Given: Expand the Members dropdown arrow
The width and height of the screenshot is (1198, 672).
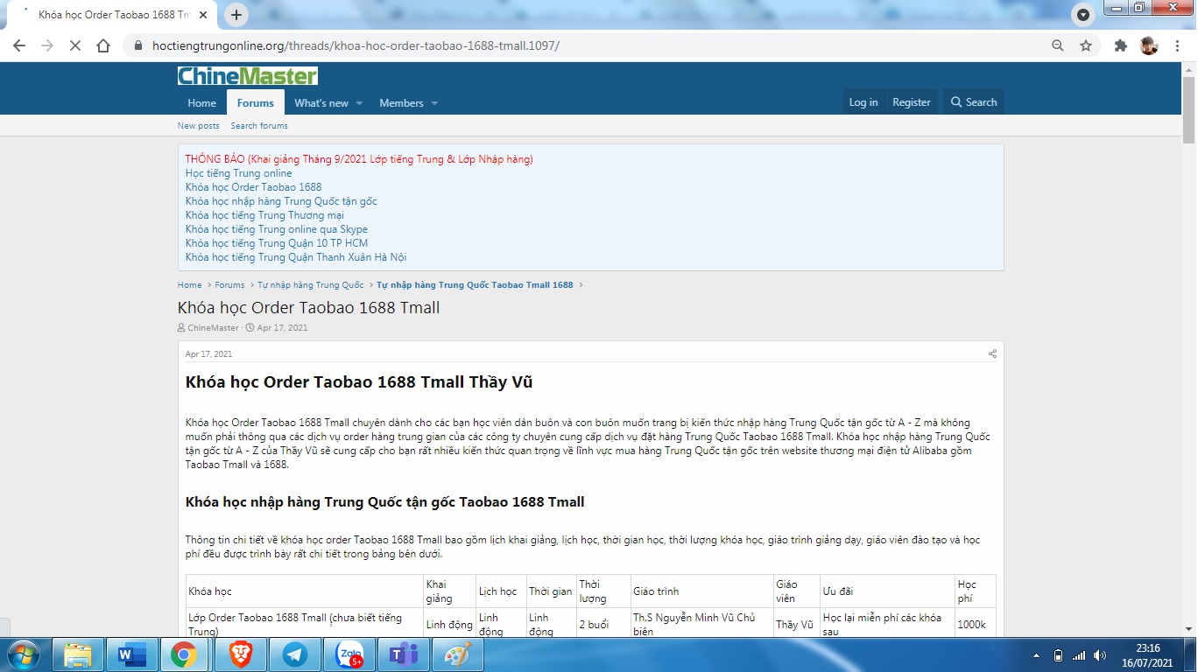Looking at the screenshot, I should (x=434, y=103).
